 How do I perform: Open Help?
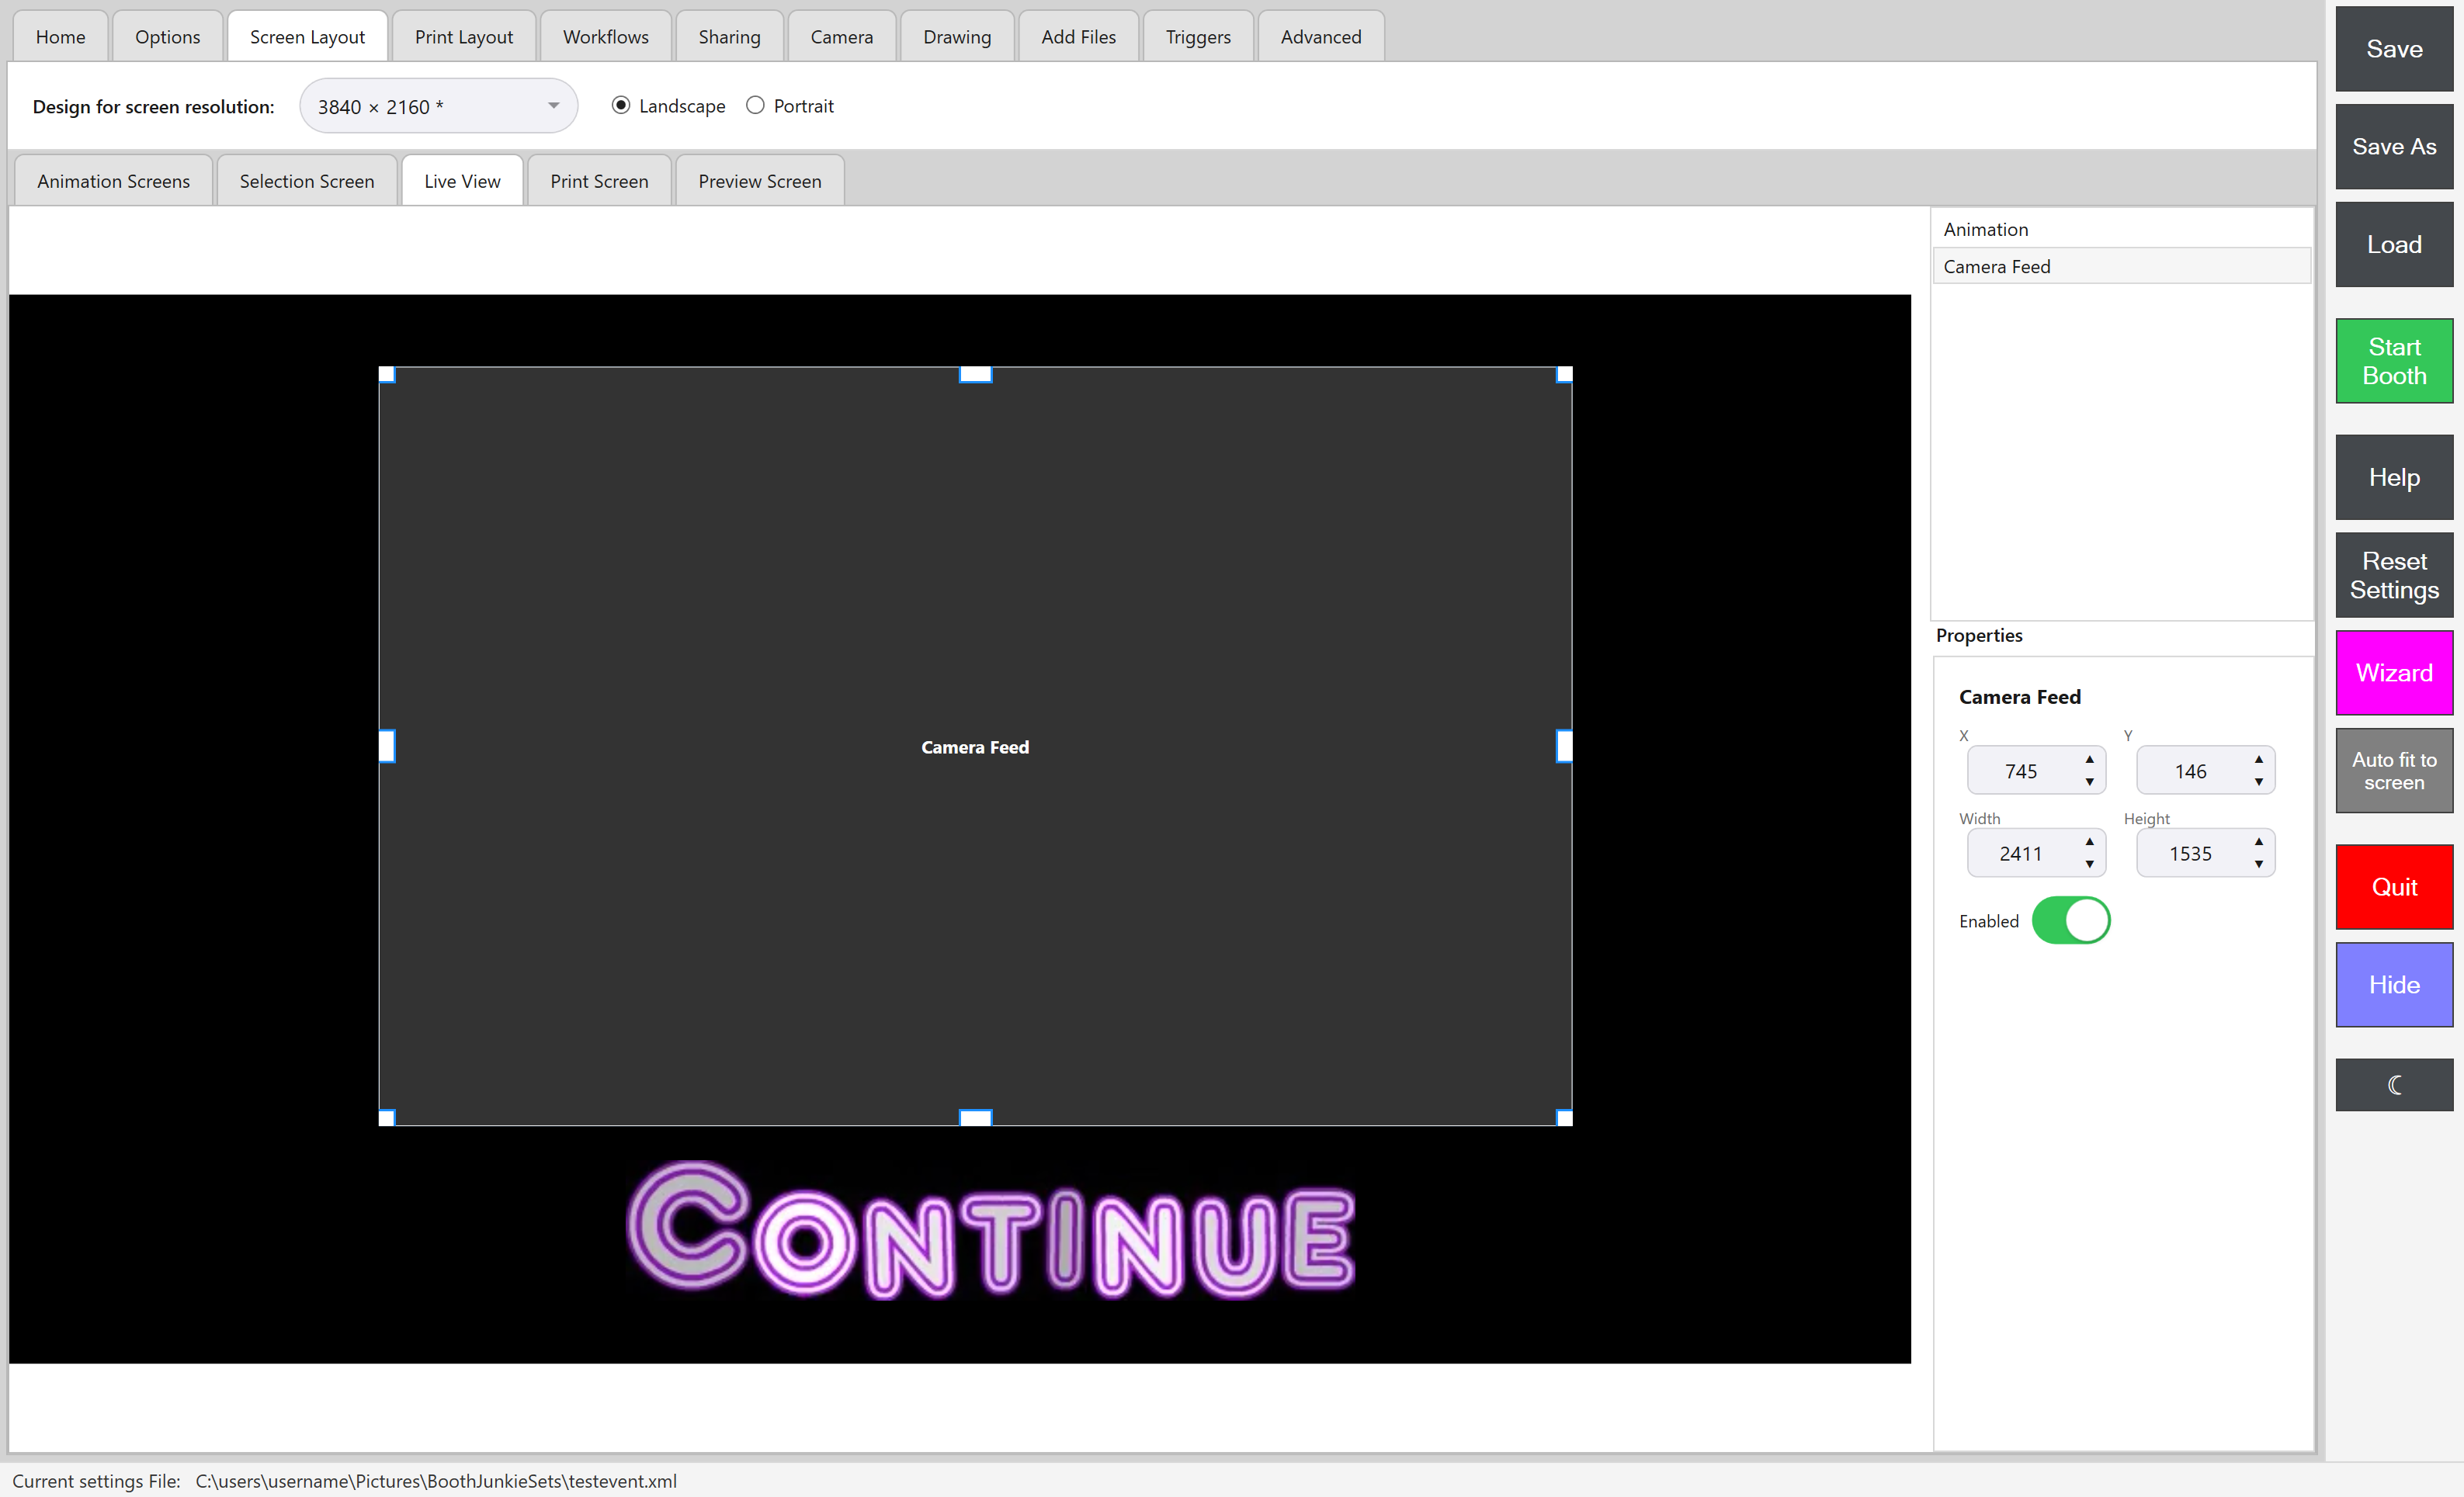point(2394,477)
